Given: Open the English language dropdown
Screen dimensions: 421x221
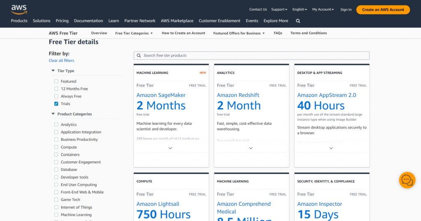Looking at the screenshot, I should pos(300,9).
